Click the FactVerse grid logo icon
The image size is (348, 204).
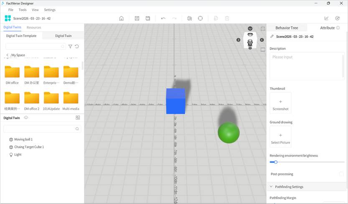8,18
